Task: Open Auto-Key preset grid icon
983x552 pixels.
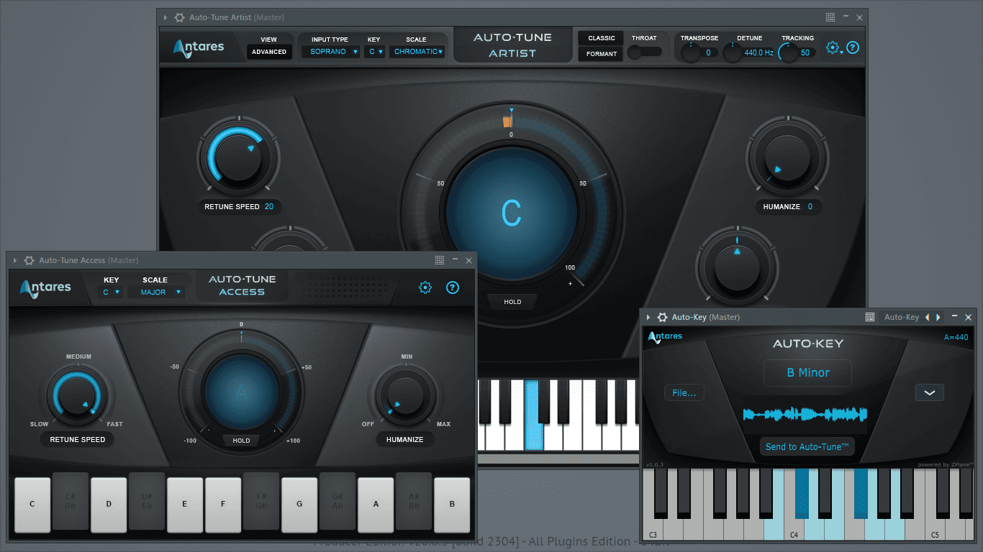Action: [x=870, y=317]
